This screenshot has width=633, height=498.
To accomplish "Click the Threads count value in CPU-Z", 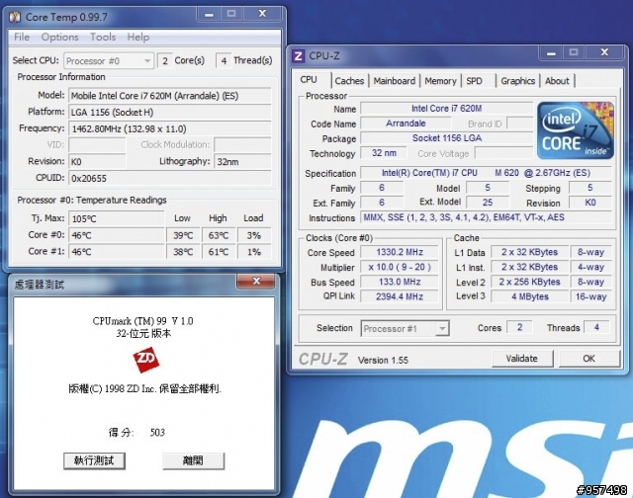I will click(596, 327).
